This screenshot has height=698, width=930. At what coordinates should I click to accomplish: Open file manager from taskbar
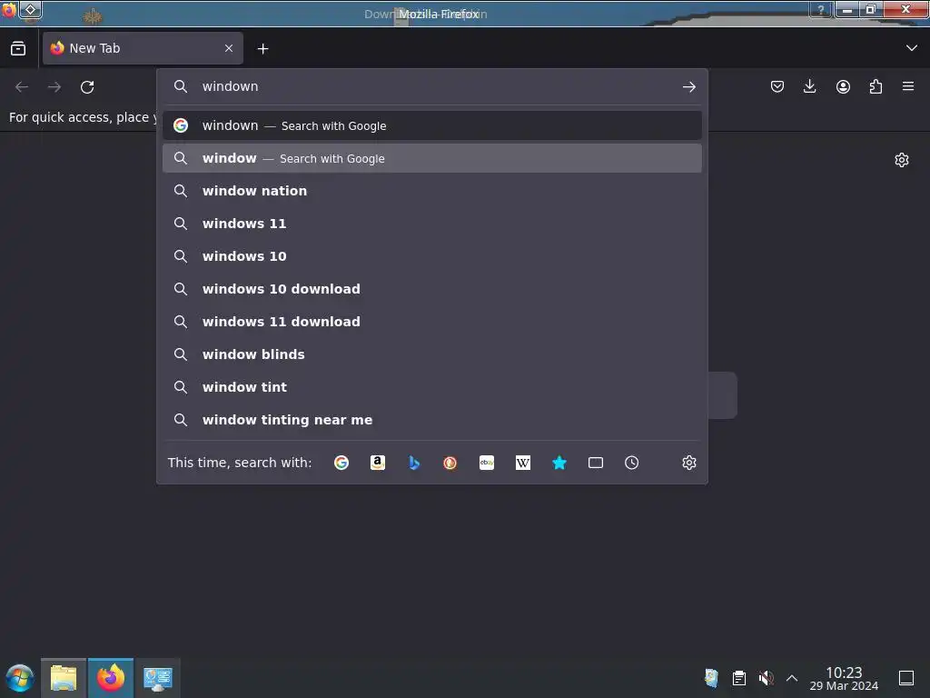coord(64,678)
